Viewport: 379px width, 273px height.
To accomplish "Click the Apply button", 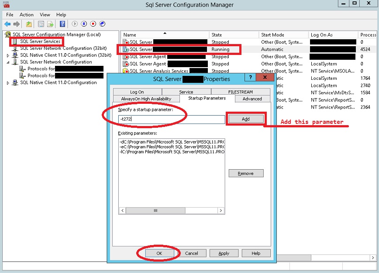I will point(224,253).
